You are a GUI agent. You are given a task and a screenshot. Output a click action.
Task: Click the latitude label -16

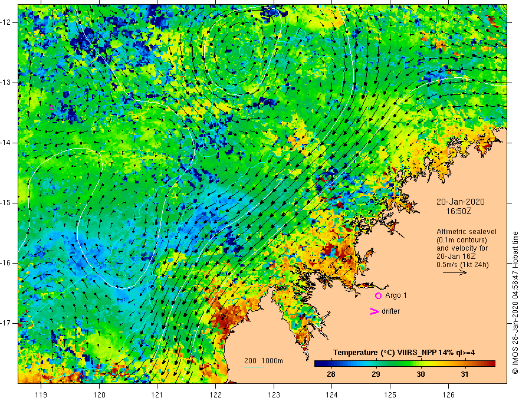click(x=6, y=263)
